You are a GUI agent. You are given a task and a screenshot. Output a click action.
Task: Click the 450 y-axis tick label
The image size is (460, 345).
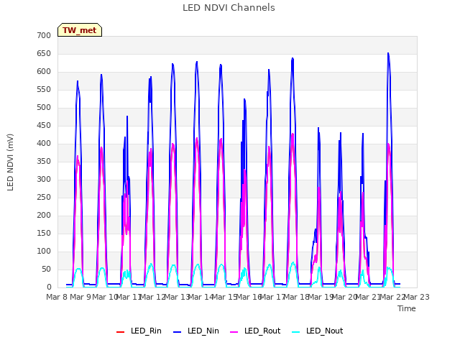coord(44,125)
